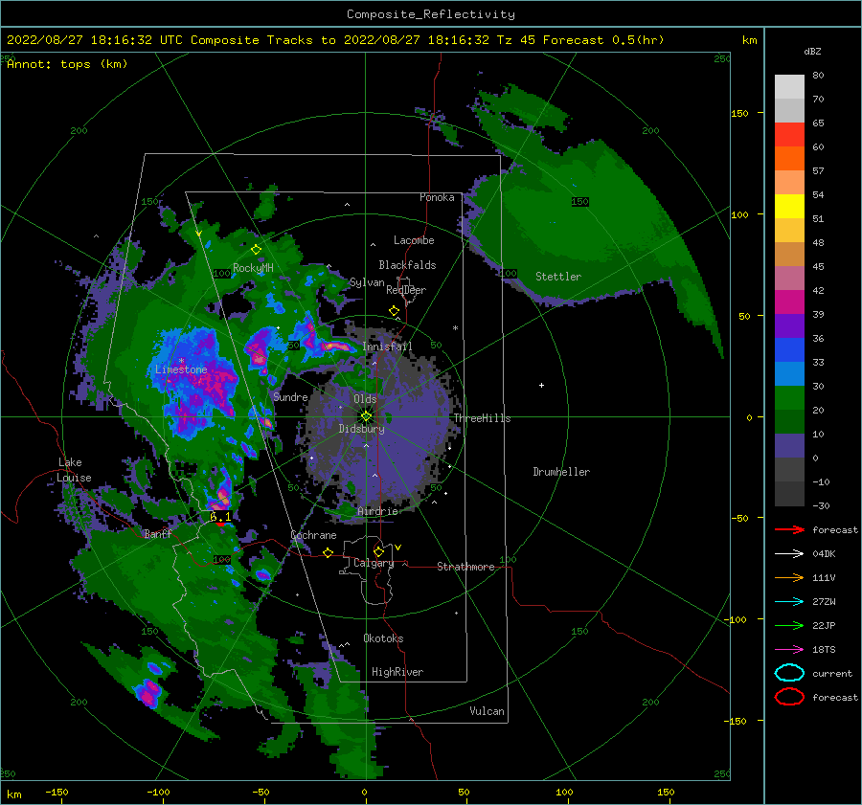
Task: Click the Calgary city label
Action: (x=374, y=563)
